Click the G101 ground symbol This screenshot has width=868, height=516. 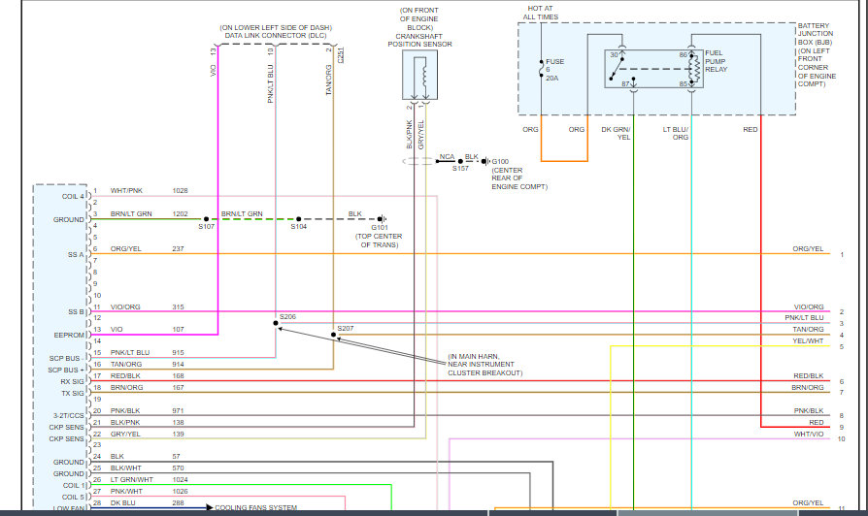click(x=382, y=219)
